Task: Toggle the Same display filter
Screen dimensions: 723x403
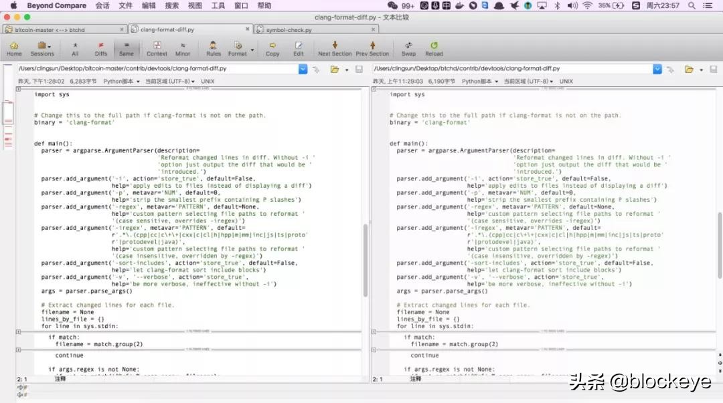Action: coord(126,49)
